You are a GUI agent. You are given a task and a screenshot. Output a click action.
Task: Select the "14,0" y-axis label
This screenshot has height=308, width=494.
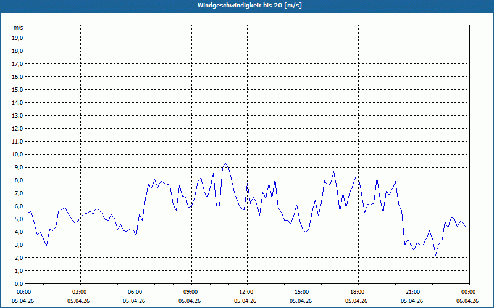[17, 102]
